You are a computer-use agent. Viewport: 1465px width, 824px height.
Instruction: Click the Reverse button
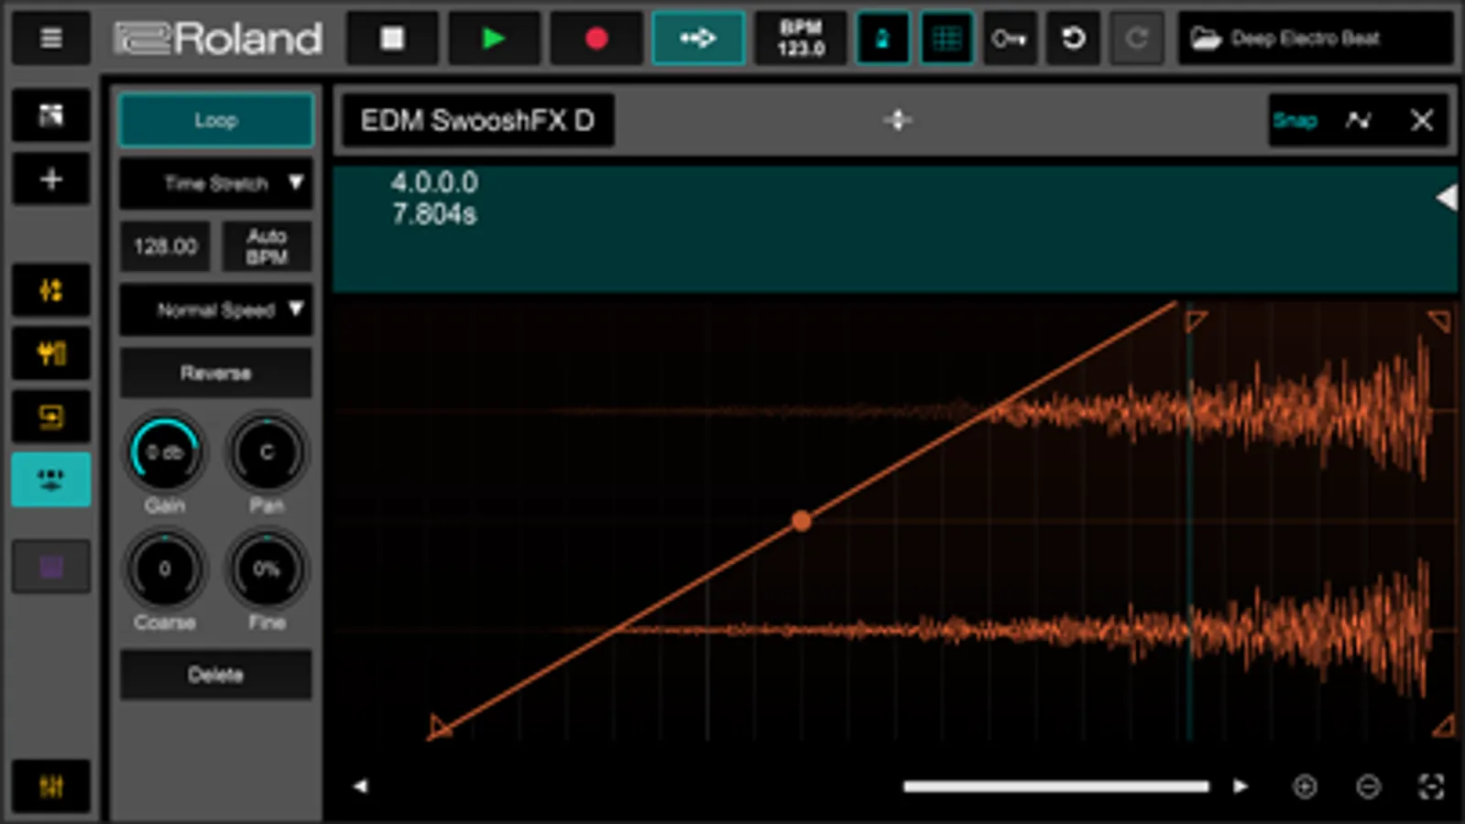tap(216, 373)
